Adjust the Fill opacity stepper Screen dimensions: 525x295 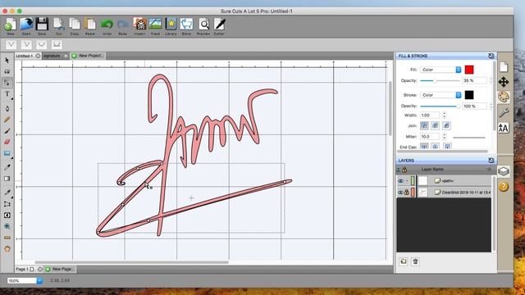[x=491, y=80]
